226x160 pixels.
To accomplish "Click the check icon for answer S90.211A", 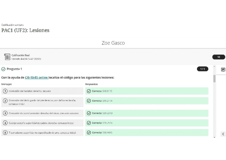I will point(89,101).
